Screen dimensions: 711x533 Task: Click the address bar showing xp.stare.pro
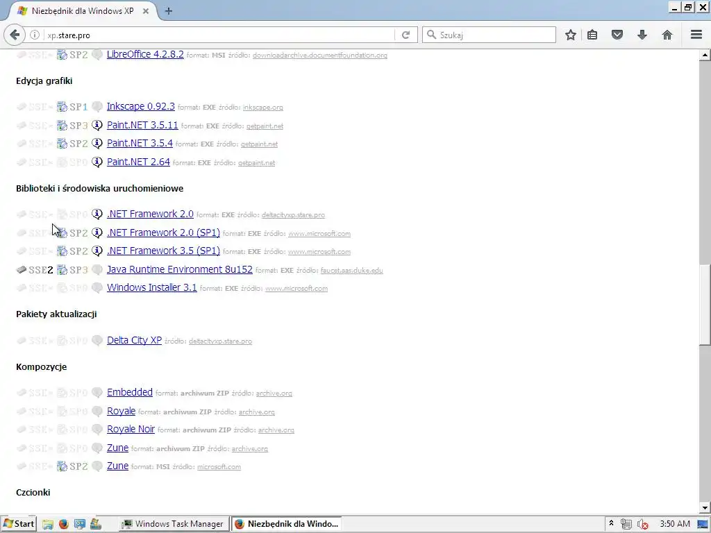[x=217, y=35]
